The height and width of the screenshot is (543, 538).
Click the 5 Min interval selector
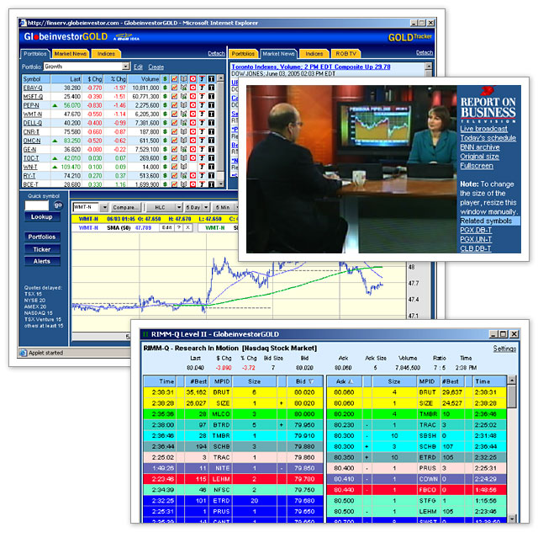coord(223,207)
